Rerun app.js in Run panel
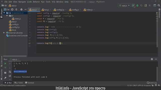161x90 pixels. tap(5, 63)
